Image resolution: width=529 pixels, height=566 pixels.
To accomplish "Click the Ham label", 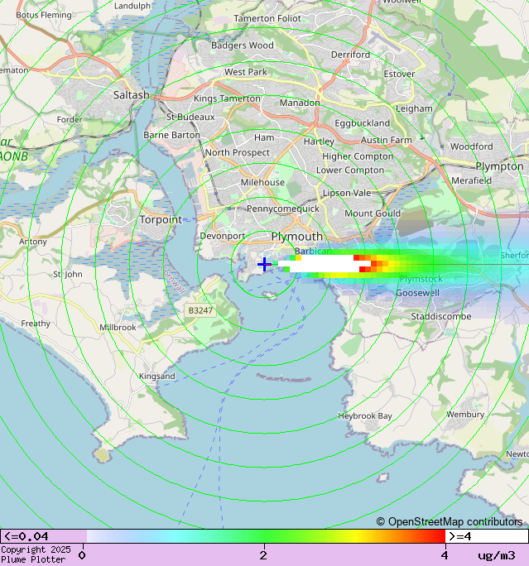I will 264,137.
